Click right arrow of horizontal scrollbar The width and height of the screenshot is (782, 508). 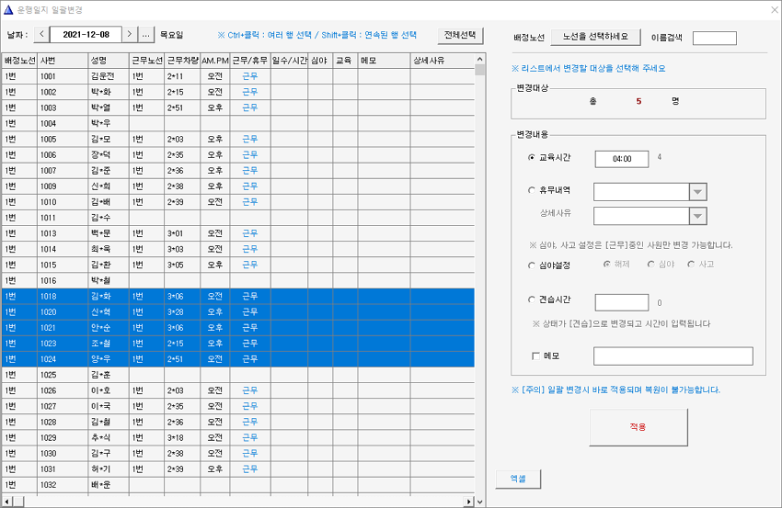click(x=469, y=502)
